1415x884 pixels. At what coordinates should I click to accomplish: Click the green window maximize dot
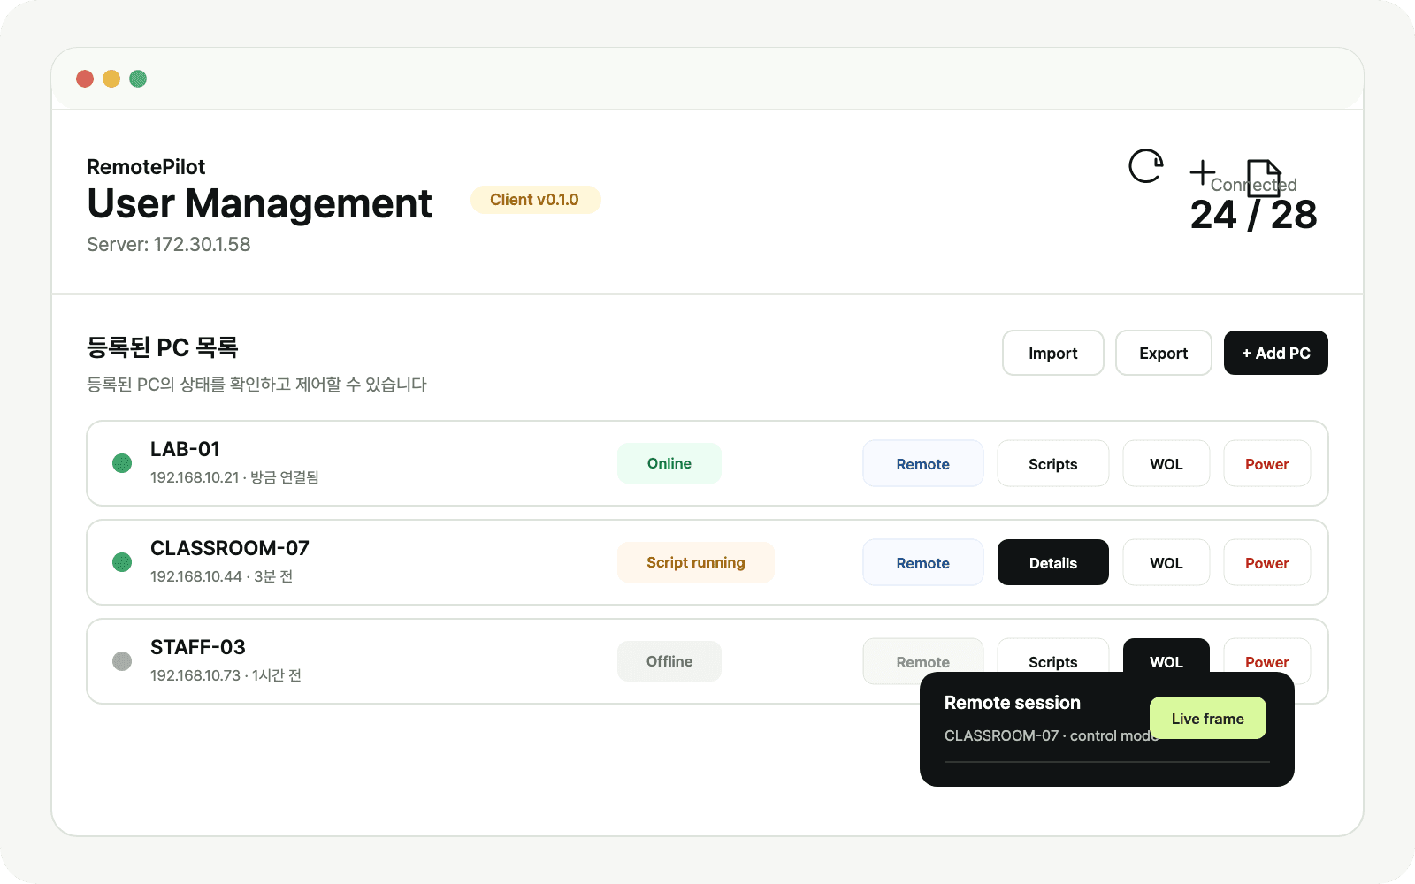[138, 79]
